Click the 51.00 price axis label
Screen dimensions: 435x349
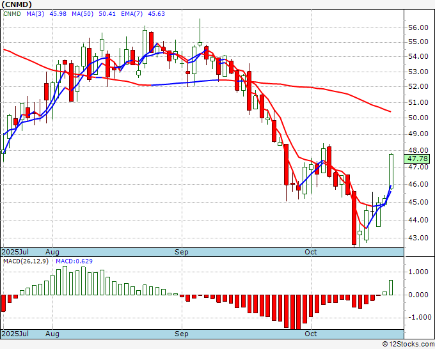(418, 102)
